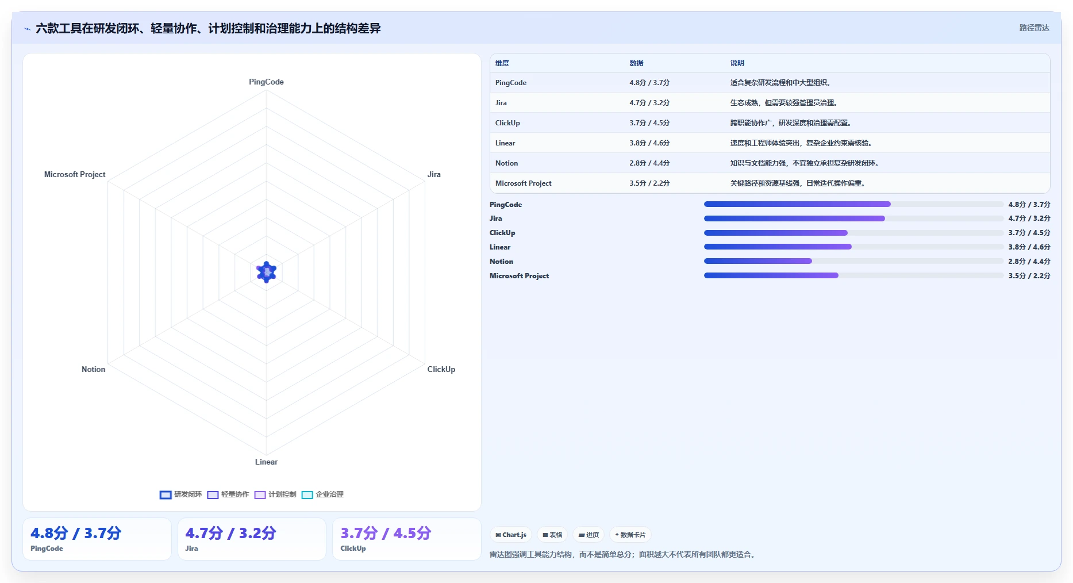Image resolution: width=1073 pixels, height=583 pixels.
Task: Click description 适合复杂研发流程和中大型组织
Action: click(780, 83)
